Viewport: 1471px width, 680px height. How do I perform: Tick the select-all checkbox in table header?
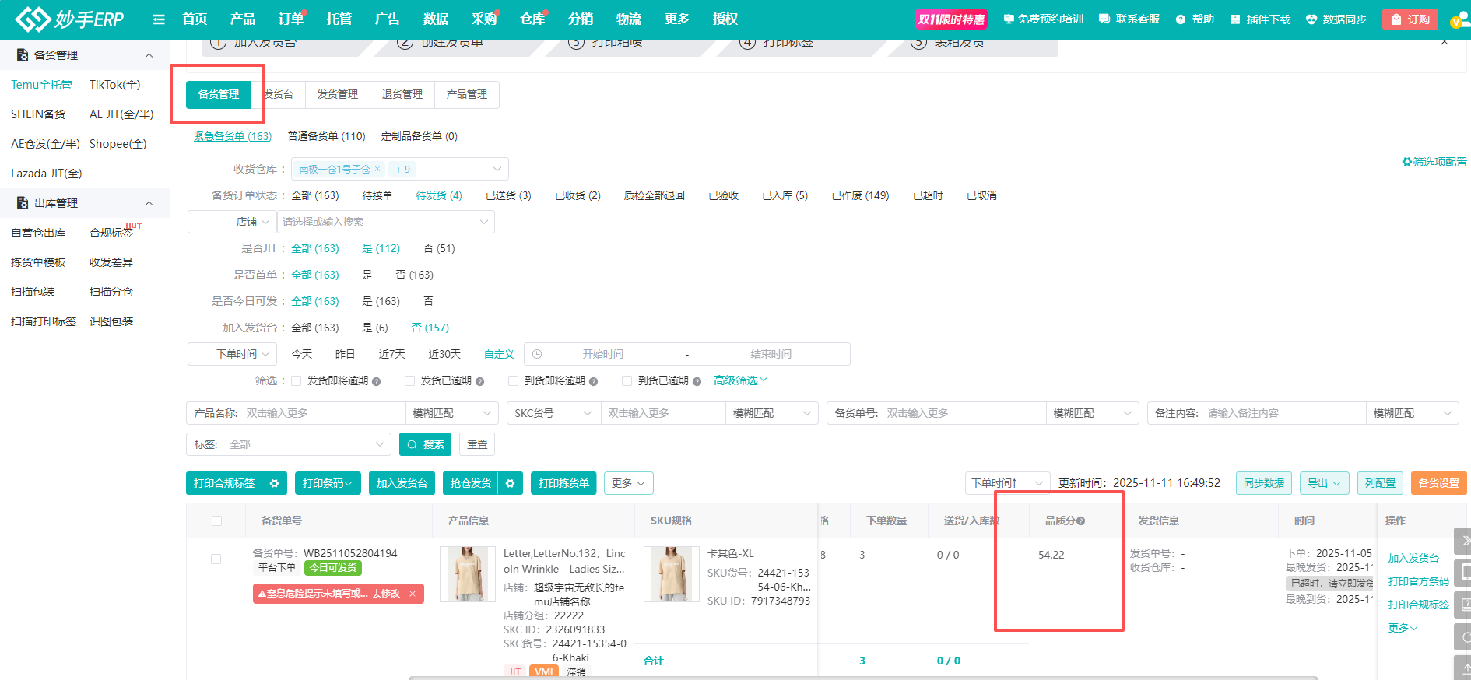click(x=216, y=521)
